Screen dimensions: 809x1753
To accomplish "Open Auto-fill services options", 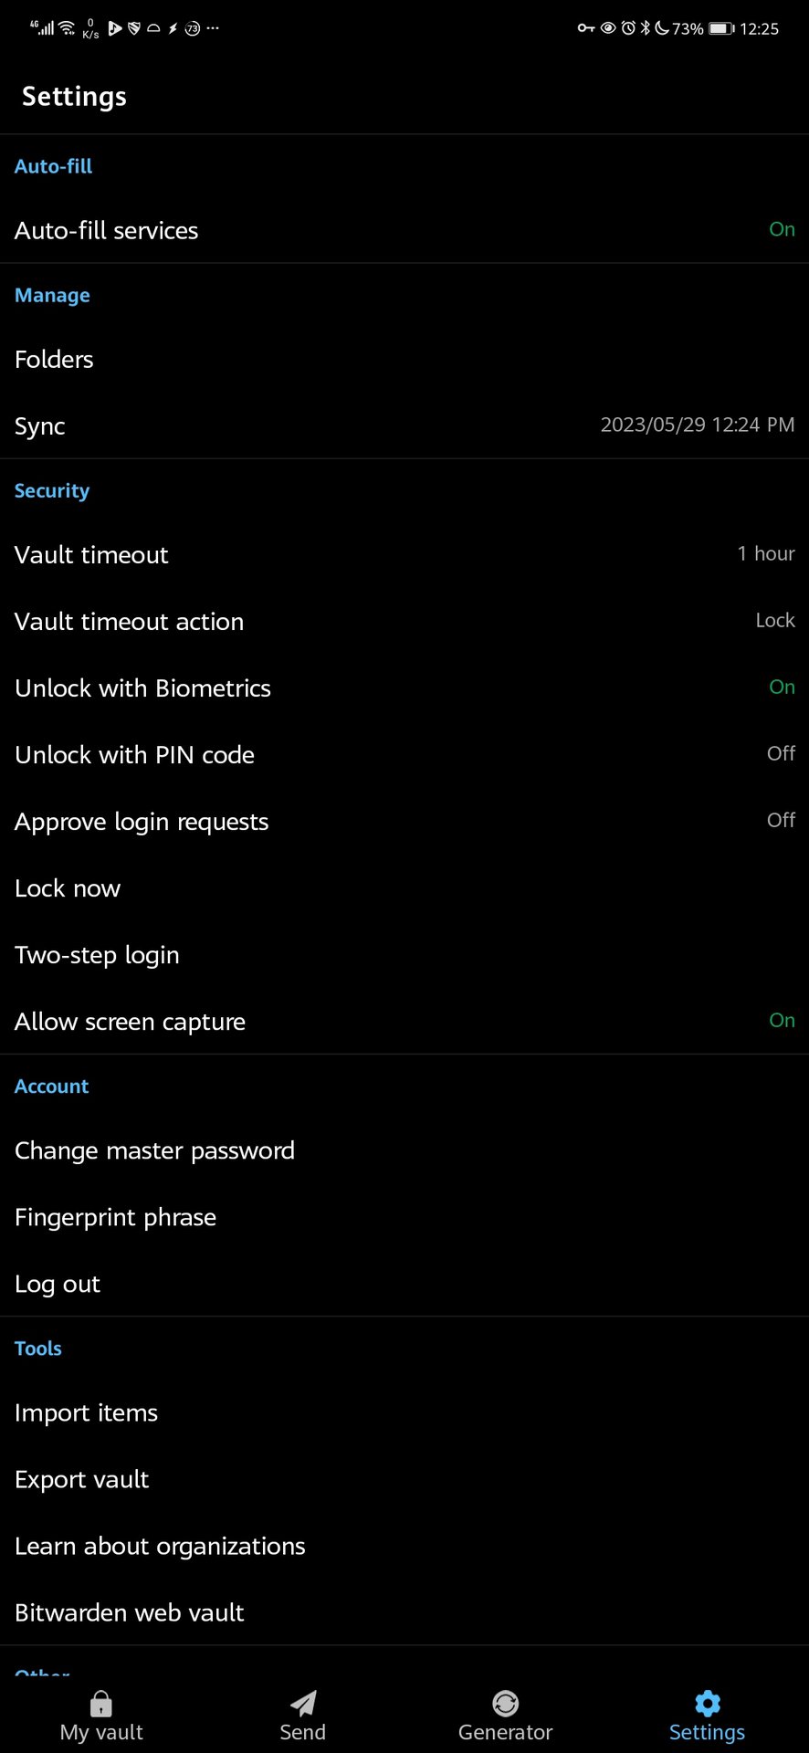I will [x=404, y=230].
